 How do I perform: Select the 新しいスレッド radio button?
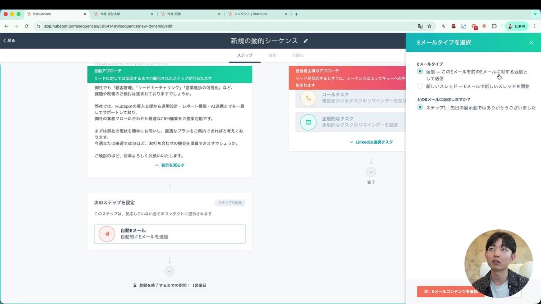420,86
